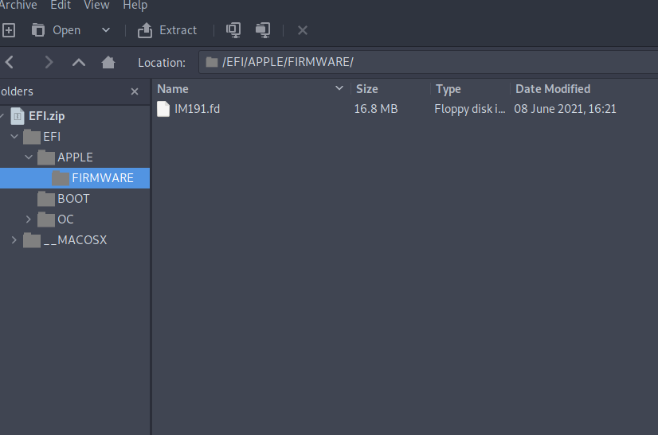
Task: Select the EFI folder in tree
Action: (x=52, y=137)
